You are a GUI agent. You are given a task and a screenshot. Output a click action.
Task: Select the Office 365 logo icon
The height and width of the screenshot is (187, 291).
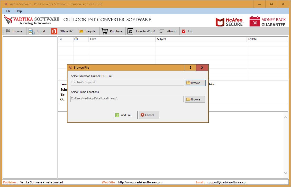pyautogui.click(x=54, y=31)
